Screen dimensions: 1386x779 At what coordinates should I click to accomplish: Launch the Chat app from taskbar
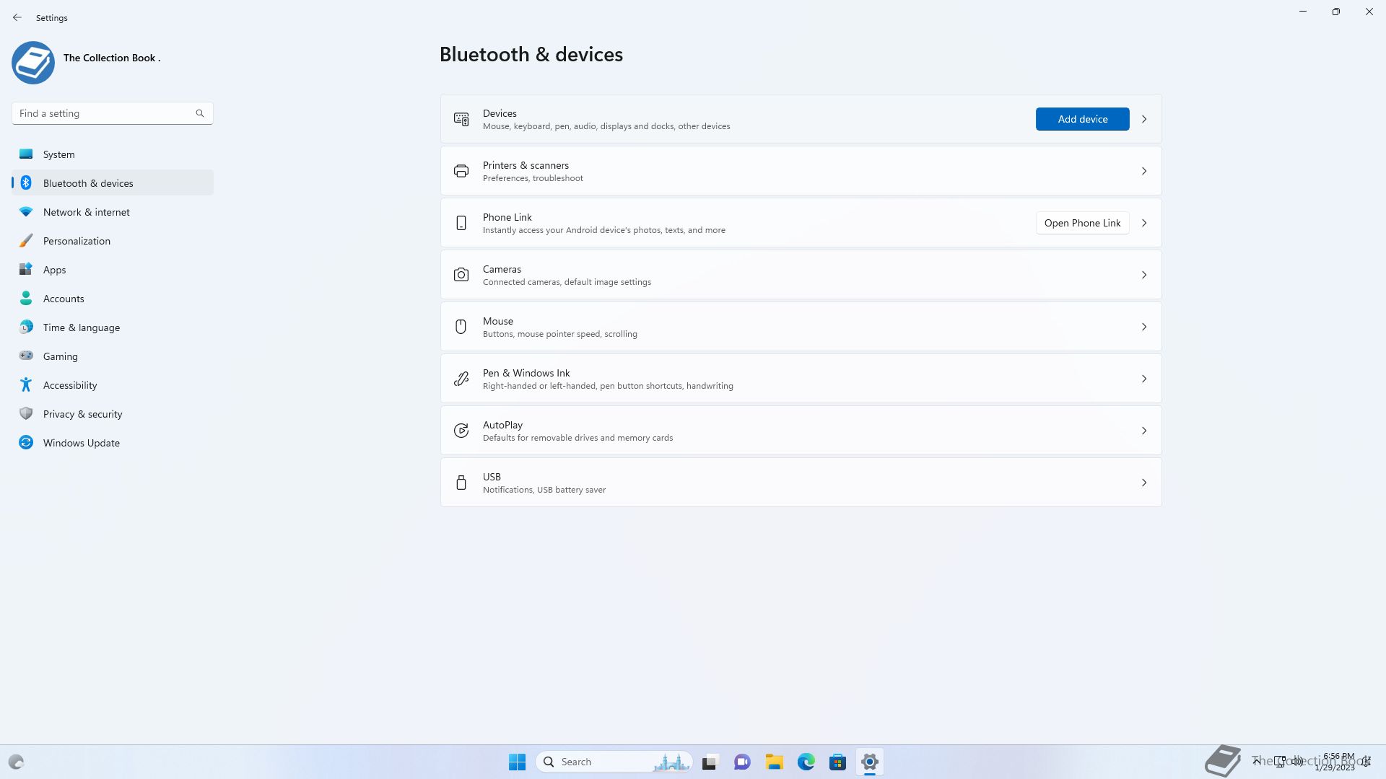coord(742,762)
